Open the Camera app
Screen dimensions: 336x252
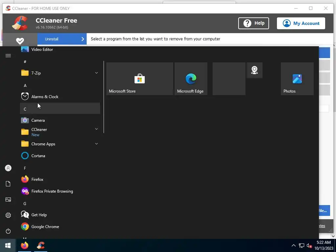[60, 120]
